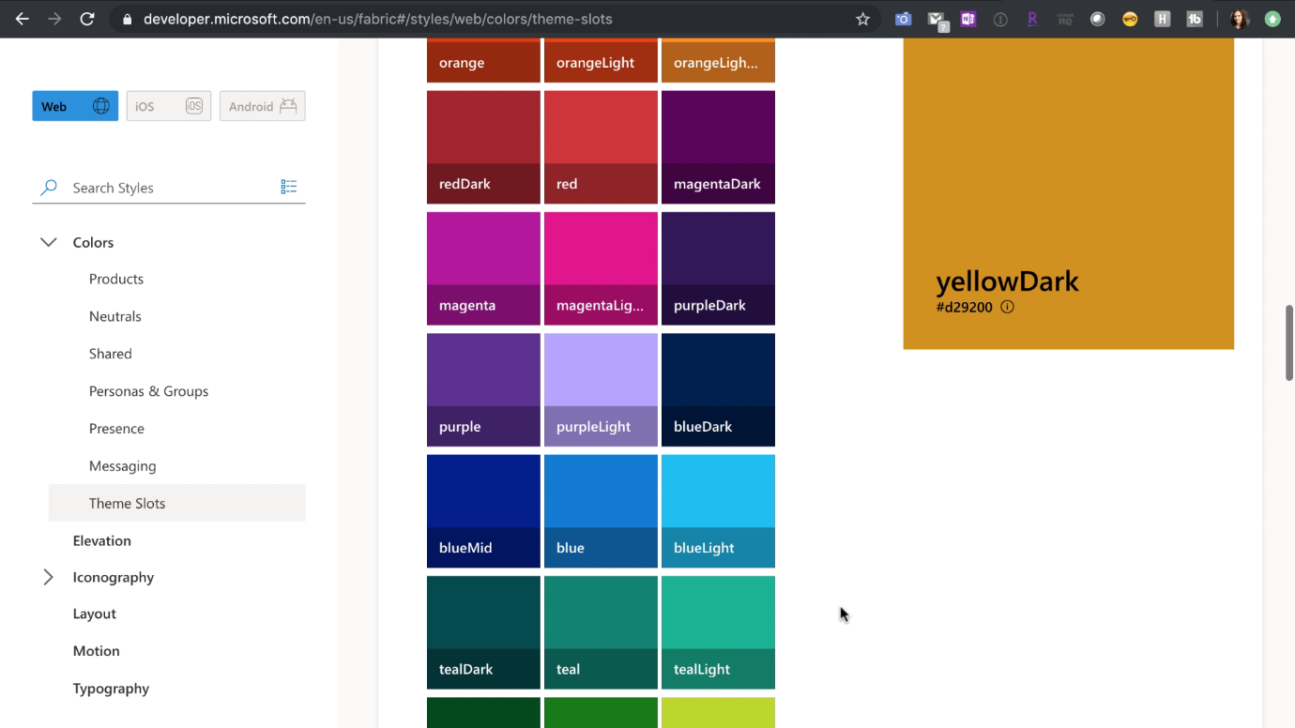Open the Elevation styles page
This screenshot has width=1295, height=728.
pos(102,540)
